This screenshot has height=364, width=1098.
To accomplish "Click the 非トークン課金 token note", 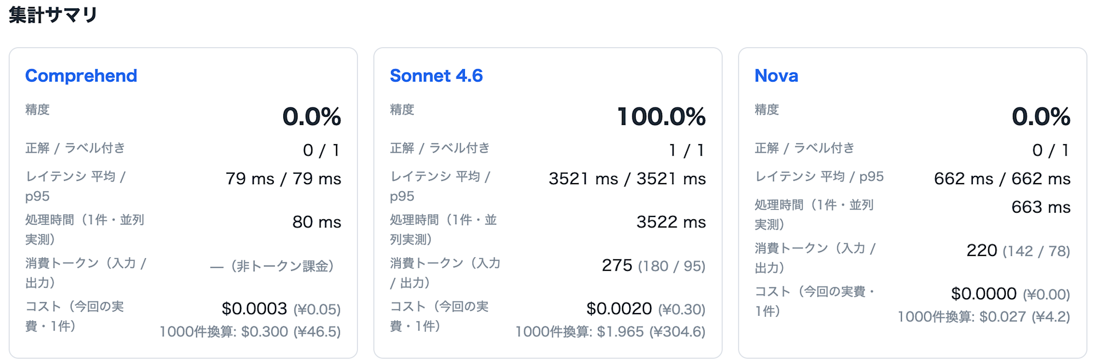I will click(272, 266).
